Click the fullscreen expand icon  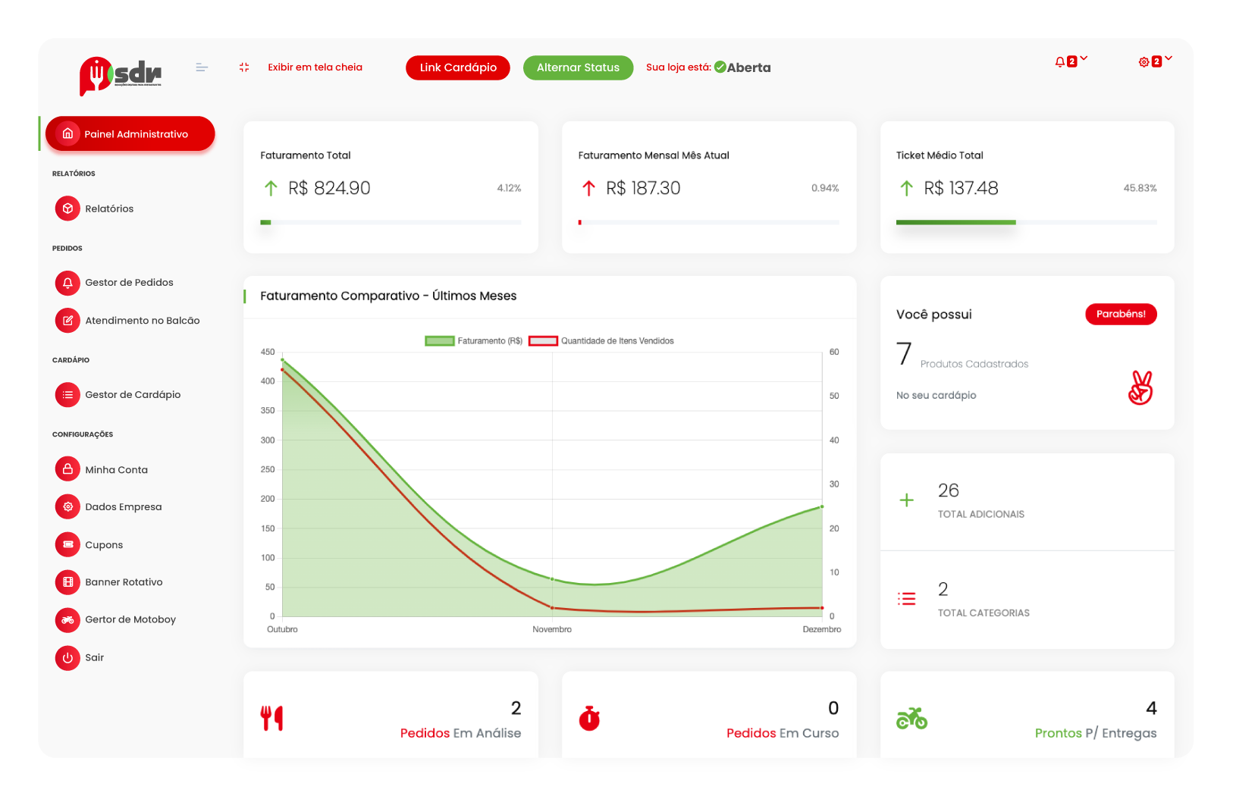[x=244, y=67]
